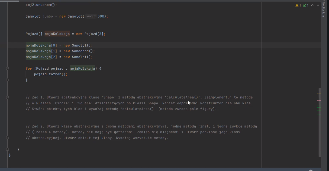This screenshot has width=329, height=171.
Task: Go to previous highlighted problem arrow
Action: coord(312,5)
